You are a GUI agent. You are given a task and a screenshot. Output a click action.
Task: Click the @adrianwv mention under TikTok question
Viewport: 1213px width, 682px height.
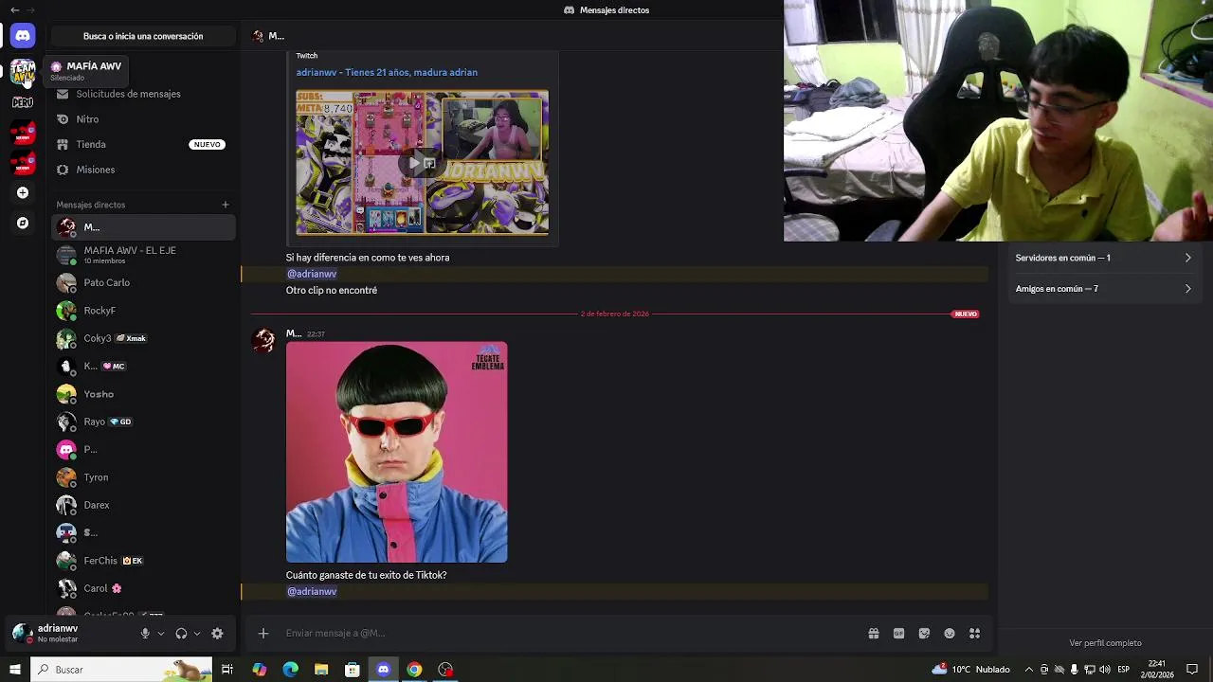(312, 591)
